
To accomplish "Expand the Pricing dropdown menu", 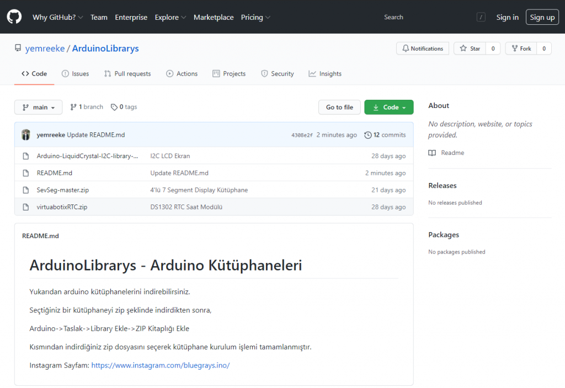I will click(255, 17).
